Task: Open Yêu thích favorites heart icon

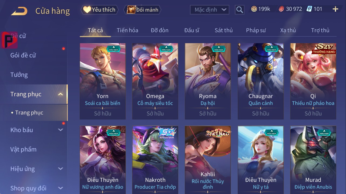Action: pyautogui.click(x=87, y=10)
